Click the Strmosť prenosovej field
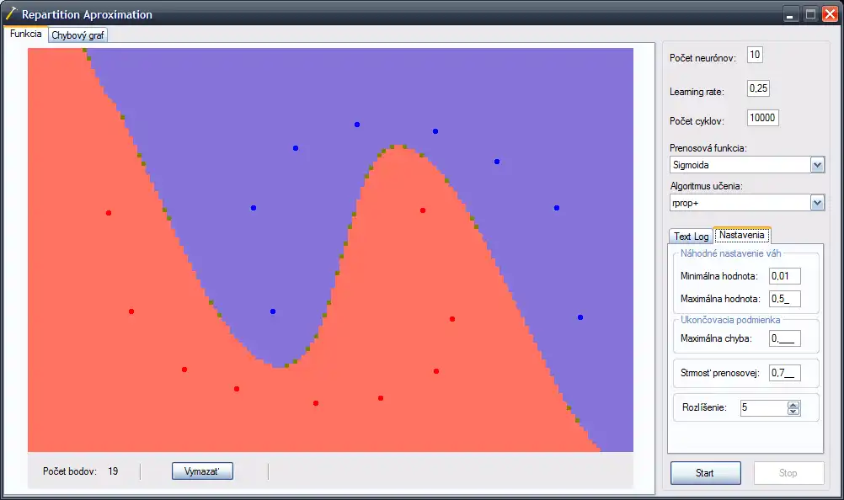Image resolution: width=844 pixels, height=500 pixels. (785, 373)
